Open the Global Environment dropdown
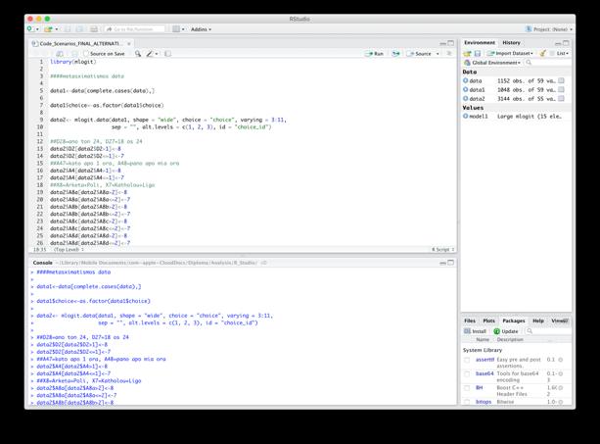 tap(492, 63)
